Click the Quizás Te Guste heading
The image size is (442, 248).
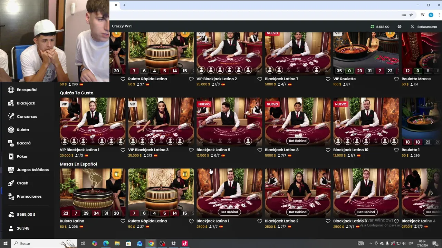pos(76,93)
